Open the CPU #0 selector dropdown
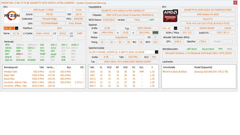 pos(16,28)
